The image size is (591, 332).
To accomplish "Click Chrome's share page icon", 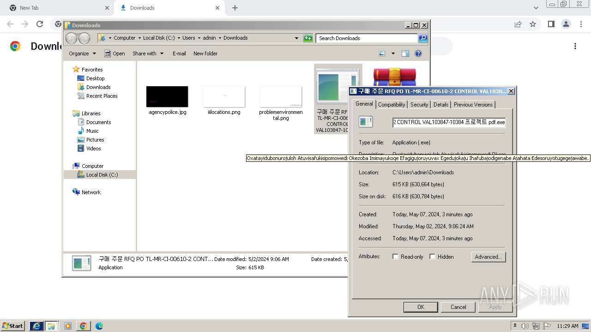I will click(x=518, y=24).
